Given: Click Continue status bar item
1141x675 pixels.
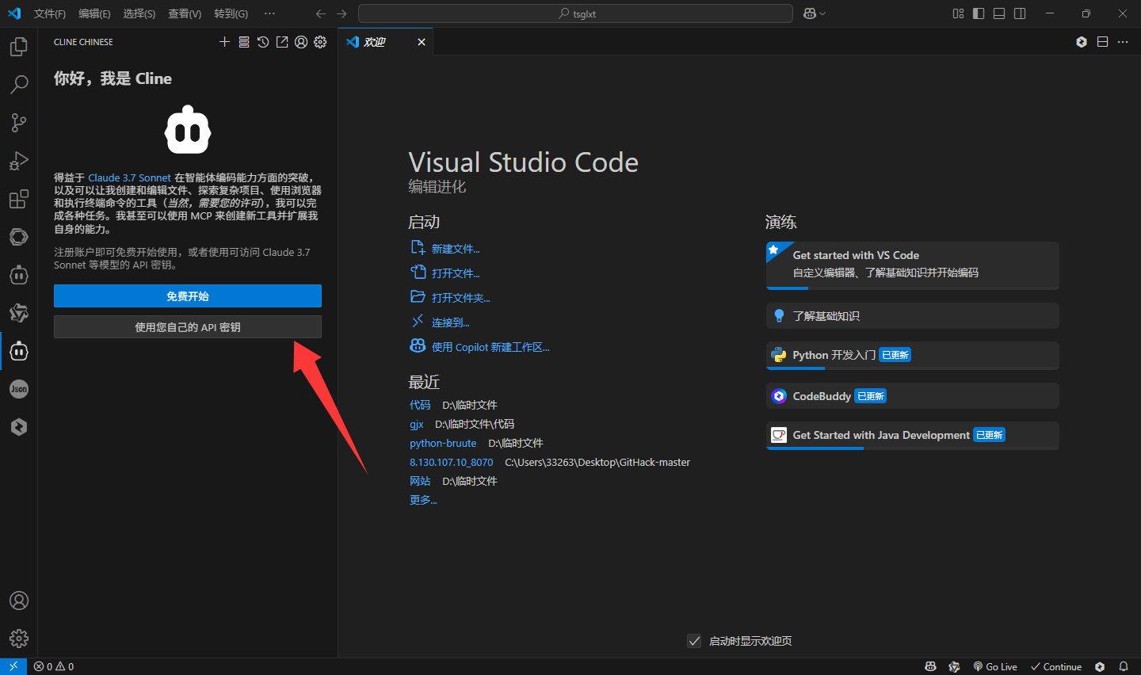Looking at the screenshot, I should [1056, 666].
